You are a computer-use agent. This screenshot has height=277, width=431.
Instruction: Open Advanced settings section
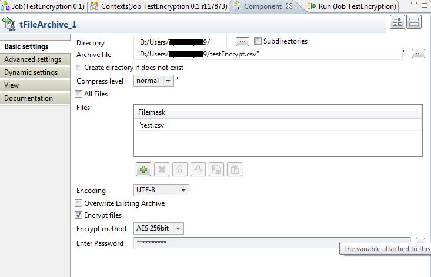coord(35,59)
